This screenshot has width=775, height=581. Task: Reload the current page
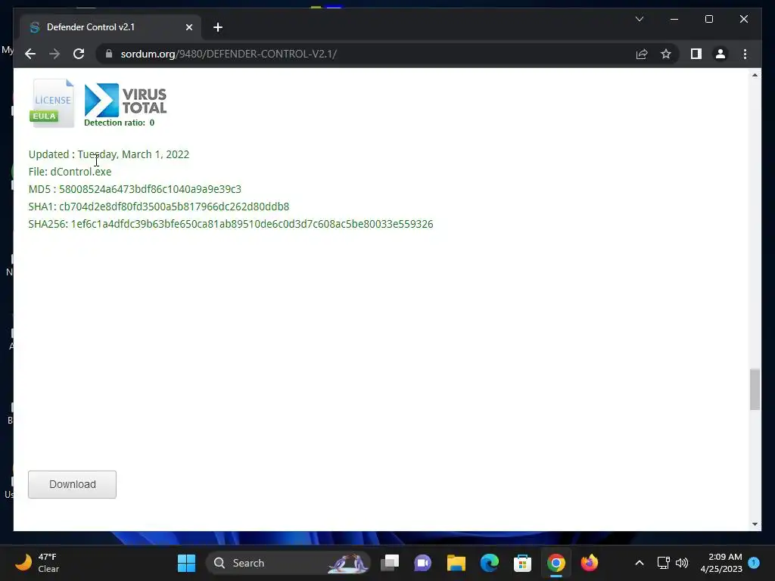click(x=79, y=54)
